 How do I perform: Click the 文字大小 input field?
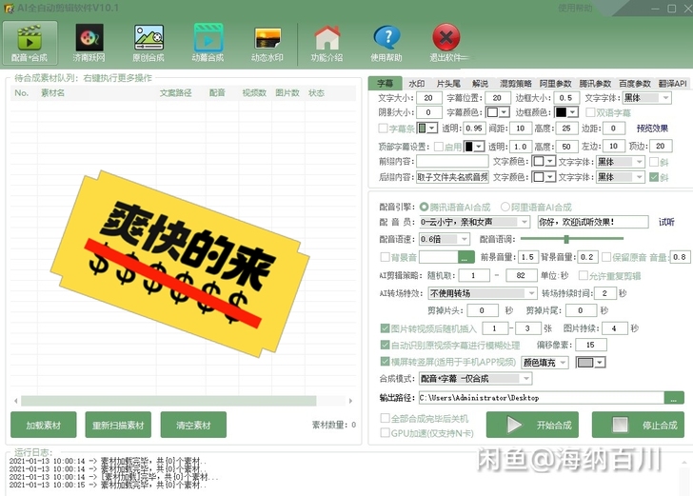(x=428, y=98)
